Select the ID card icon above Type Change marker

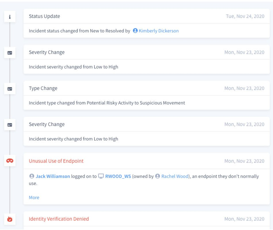(x=10, y=53)
